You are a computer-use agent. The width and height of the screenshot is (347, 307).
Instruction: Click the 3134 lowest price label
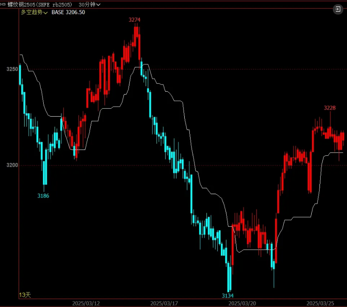pyautogui.click(x=228, y=296)
